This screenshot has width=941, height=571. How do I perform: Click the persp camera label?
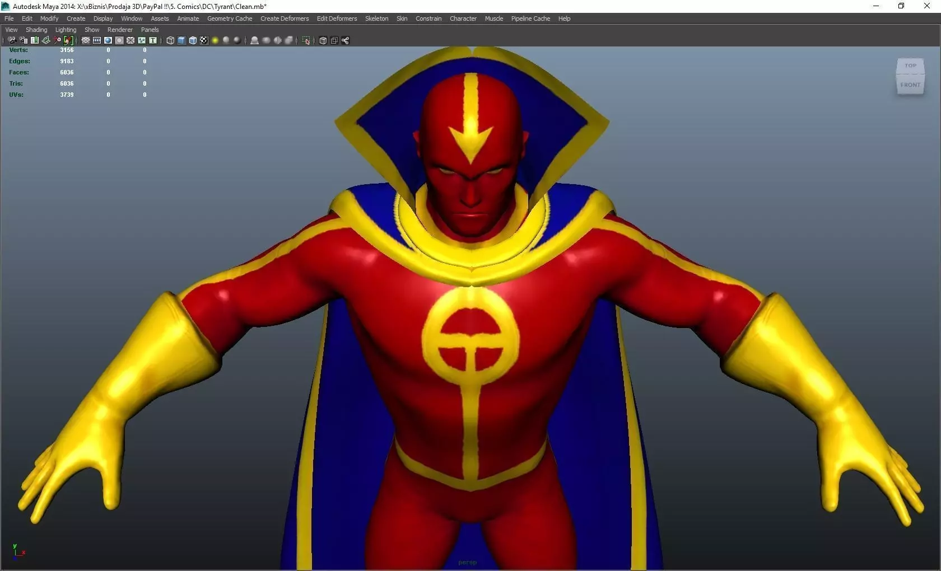pos(467,563)
